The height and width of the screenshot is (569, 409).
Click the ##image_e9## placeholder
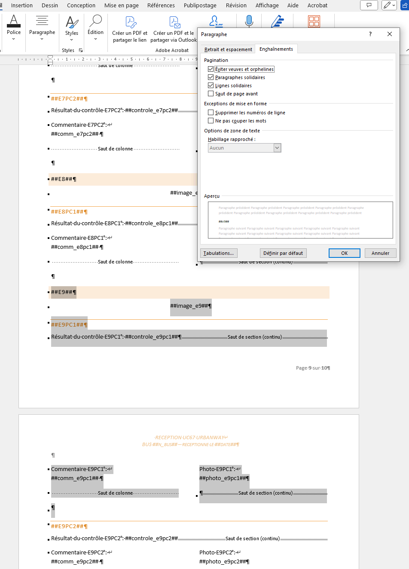tap(191, 306)
